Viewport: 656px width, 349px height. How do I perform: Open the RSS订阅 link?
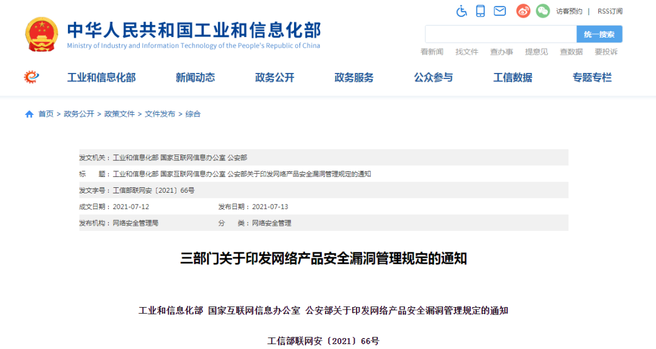tap(610, 11)
